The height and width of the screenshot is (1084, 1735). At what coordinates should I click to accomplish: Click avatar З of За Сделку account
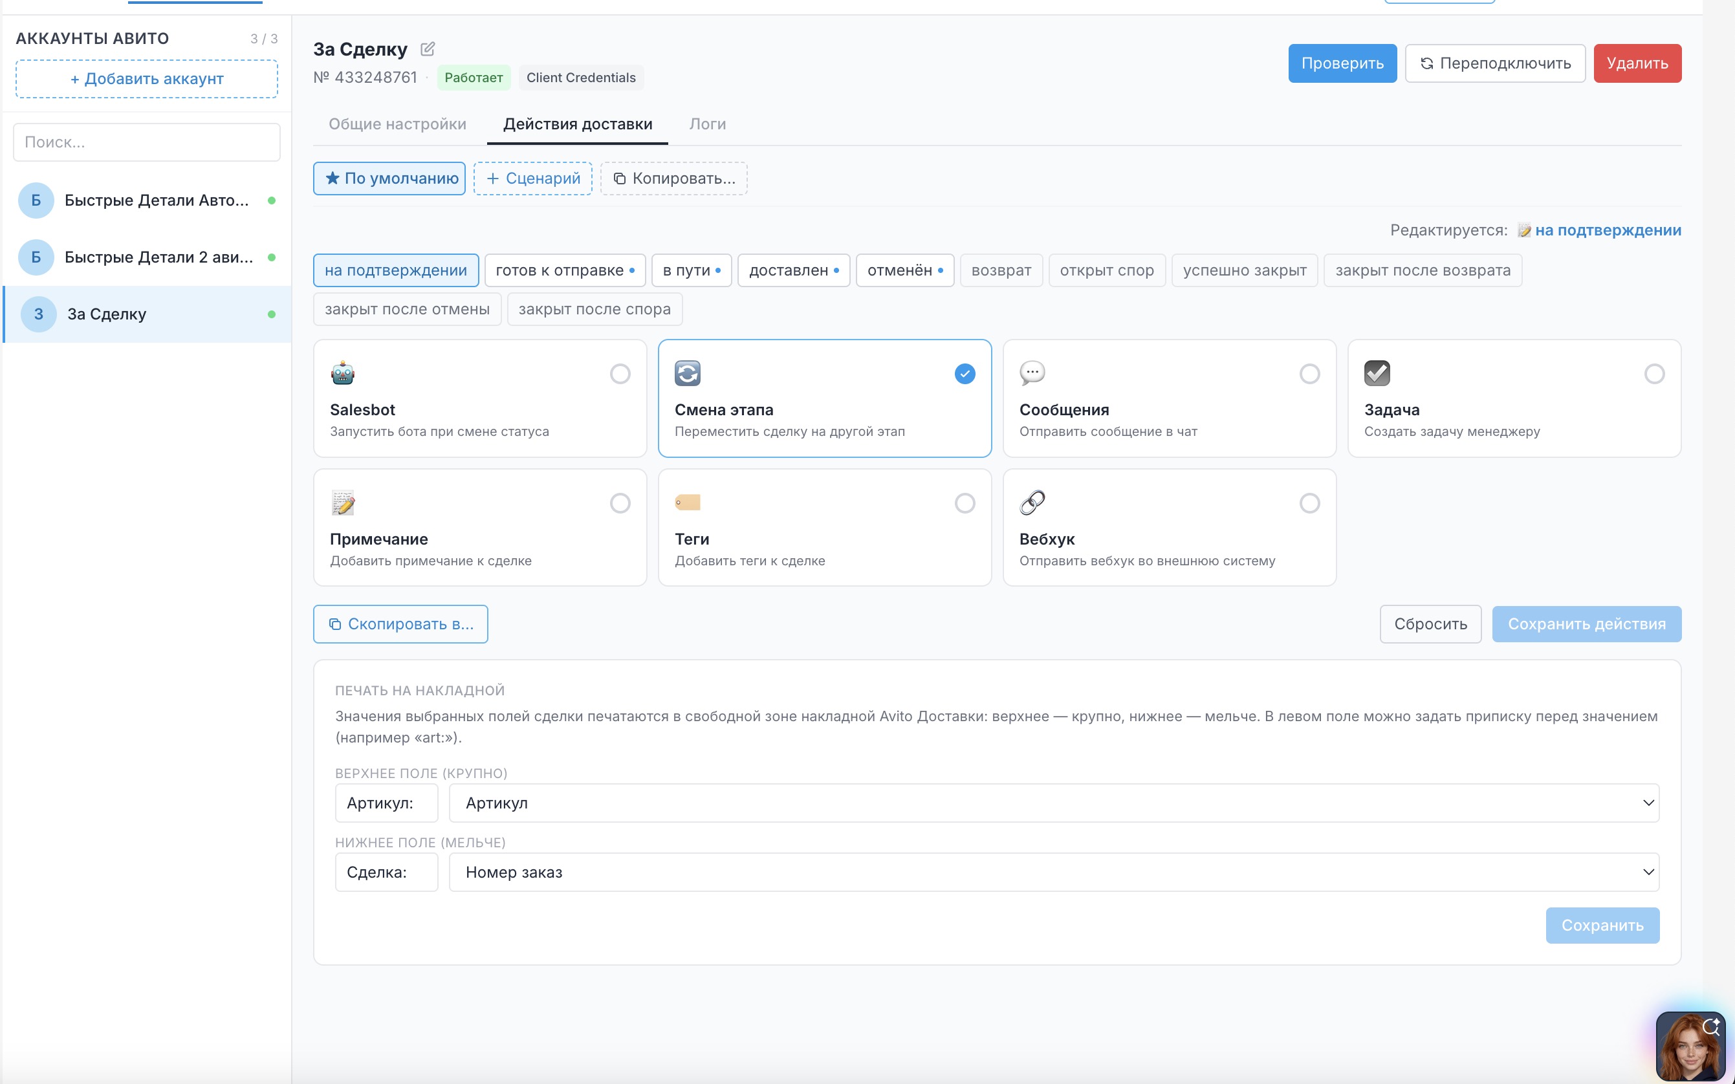(x=39, y=314)
